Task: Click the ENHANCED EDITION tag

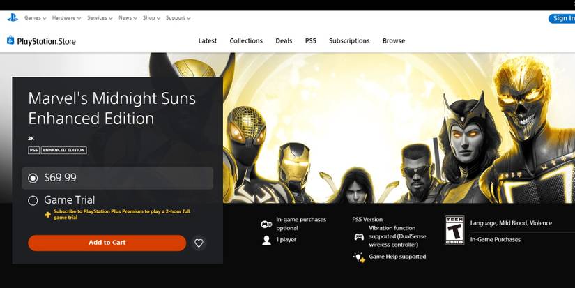Action: point(64,150)
